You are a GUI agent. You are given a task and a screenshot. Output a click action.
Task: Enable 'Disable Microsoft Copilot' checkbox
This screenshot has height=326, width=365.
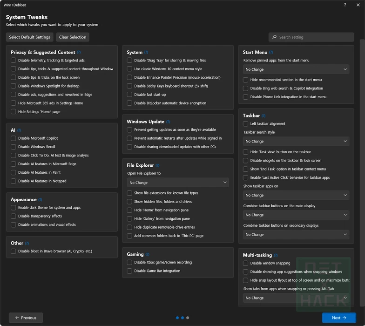14,138
